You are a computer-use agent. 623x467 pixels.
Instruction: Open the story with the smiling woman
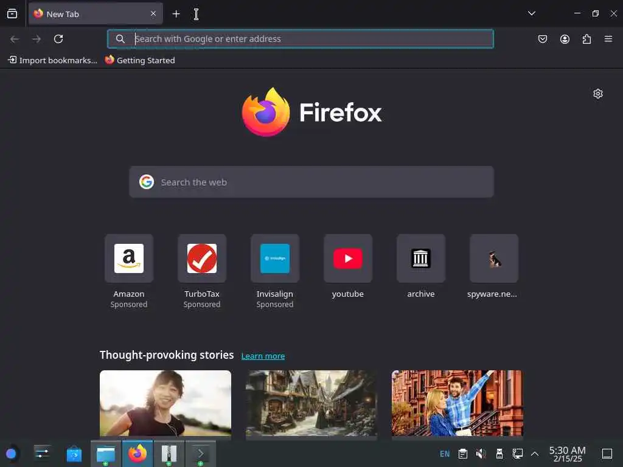(165, 404)
